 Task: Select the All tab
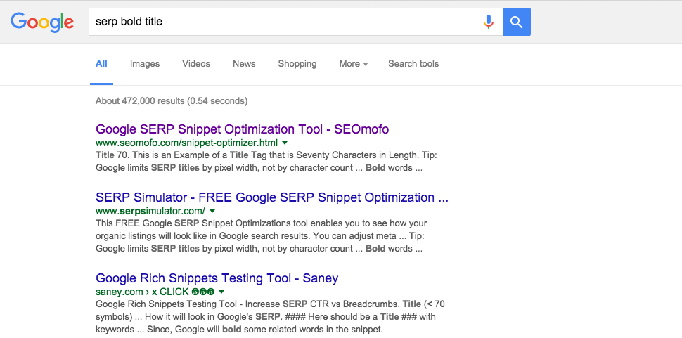tap(101, 64)
